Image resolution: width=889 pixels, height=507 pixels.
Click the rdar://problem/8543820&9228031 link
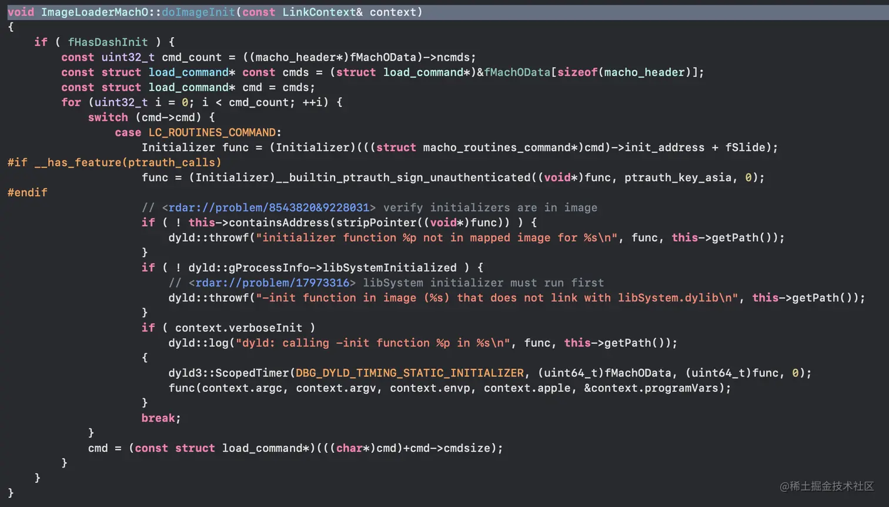(x=269, y=208)
